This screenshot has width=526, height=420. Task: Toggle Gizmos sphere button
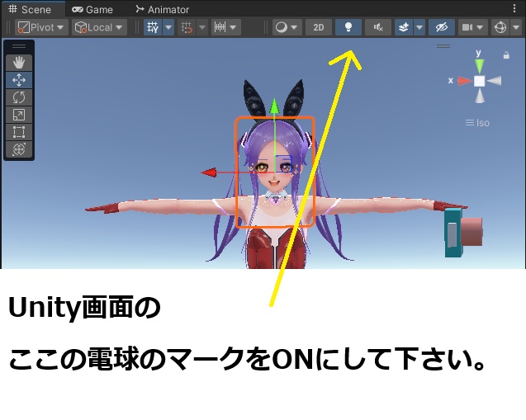(x=500, y=27)
